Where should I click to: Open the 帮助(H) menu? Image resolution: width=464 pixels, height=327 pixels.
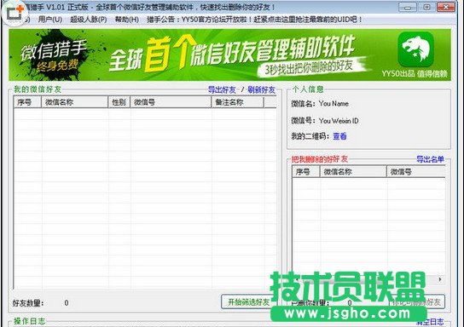pos(127,20)
